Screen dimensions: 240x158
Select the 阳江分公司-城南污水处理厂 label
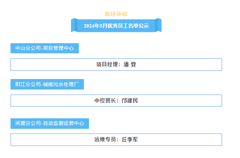pyautogui.click(x=47, y=84)
